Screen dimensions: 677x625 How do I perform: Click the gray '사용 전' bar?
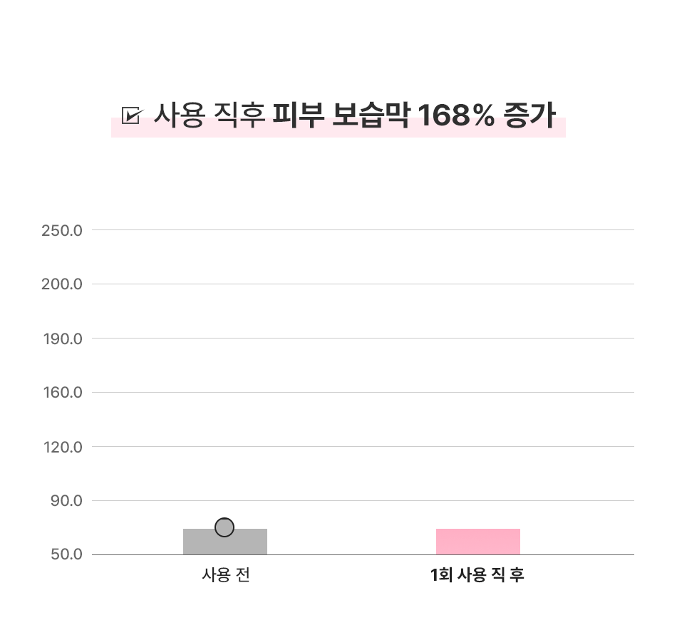click(x=225, y=544)
